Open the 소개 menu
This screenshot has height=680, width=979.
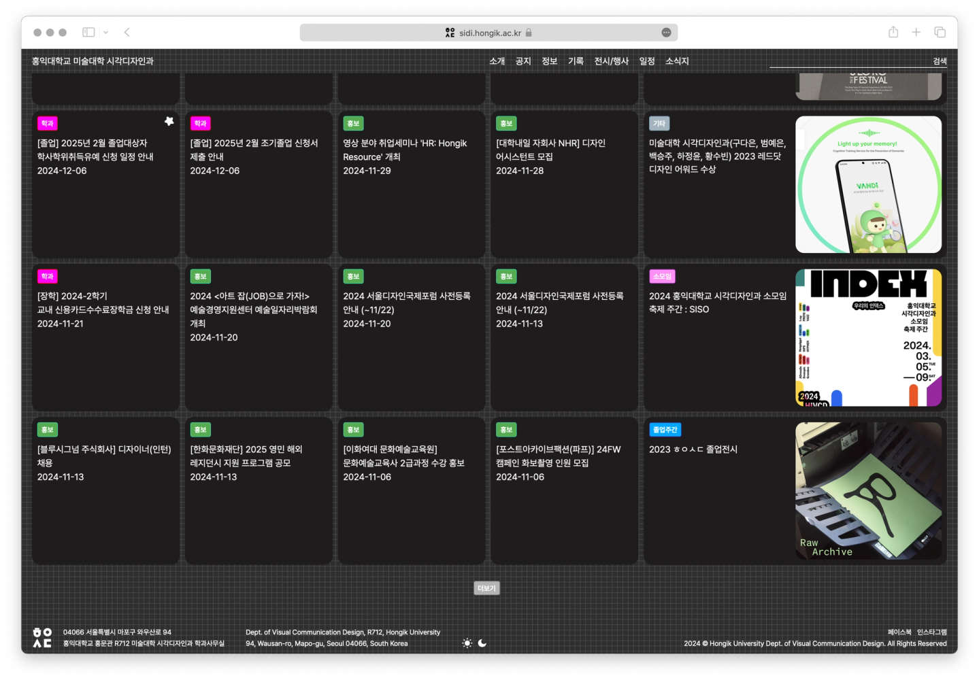(497, 61)
